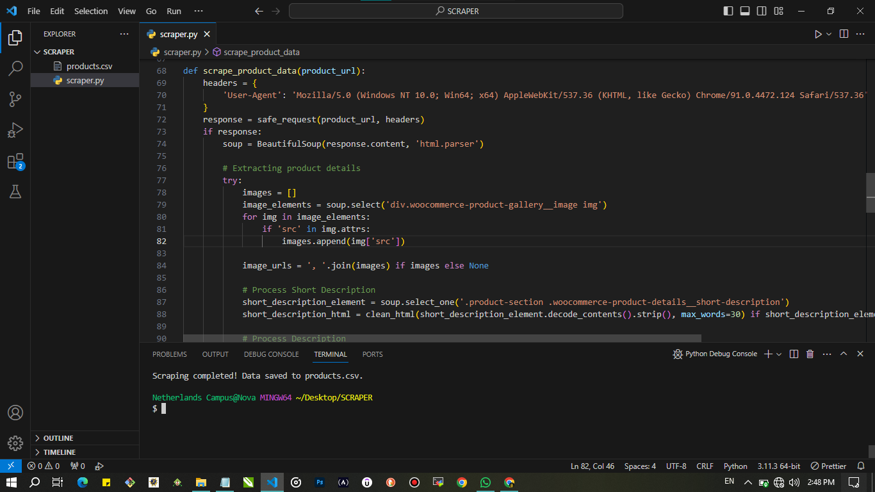The width and height of the screenshot is (875, 492).
Task: Open the Accounts icon in activity bar
Action: pyautogui.click(x=15, y=413)
